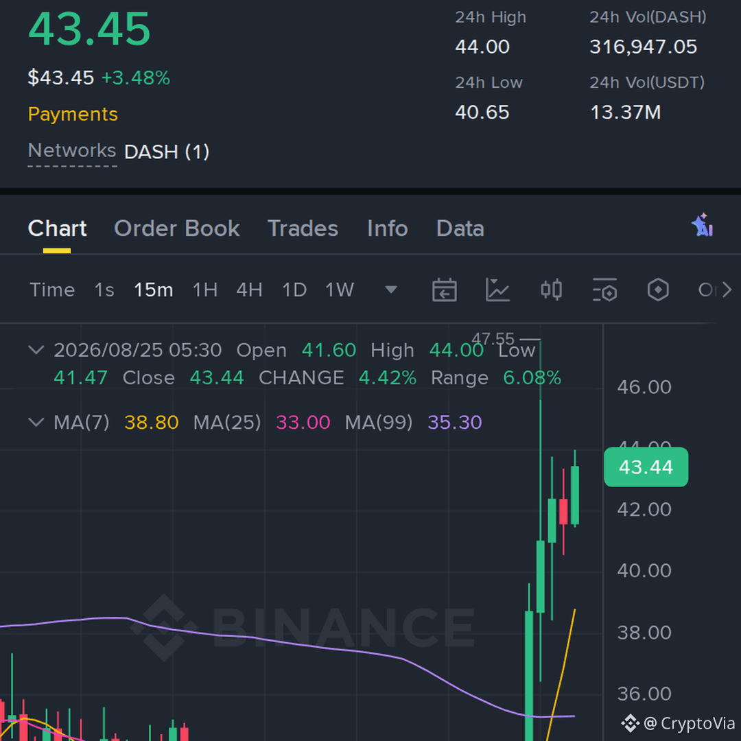Select the 1H interval
Viewport: 741px width, 741px height.
205,290
